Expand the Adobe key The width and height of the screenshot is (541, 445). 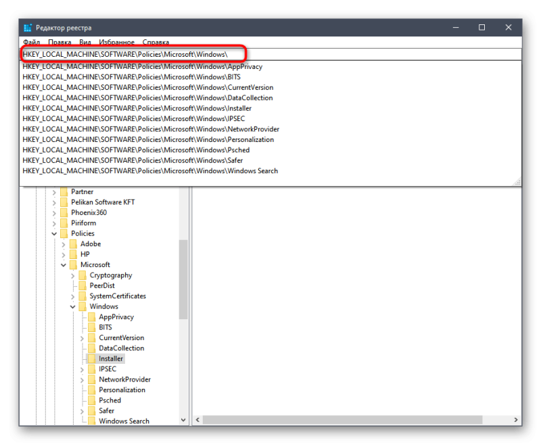tap(64, 244)
